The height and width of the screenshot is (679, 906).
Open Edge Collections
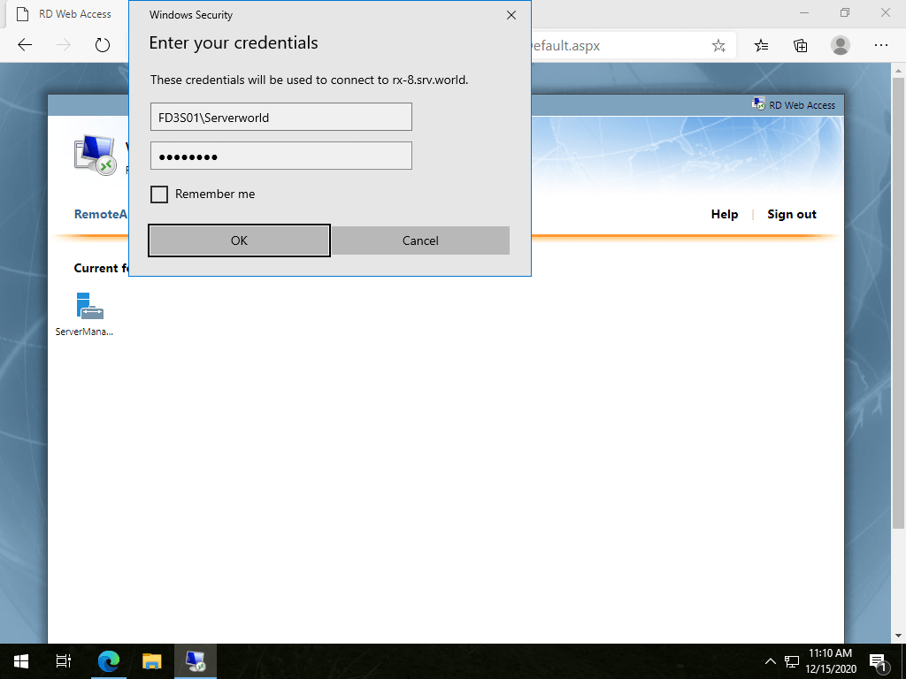point(800,44)
